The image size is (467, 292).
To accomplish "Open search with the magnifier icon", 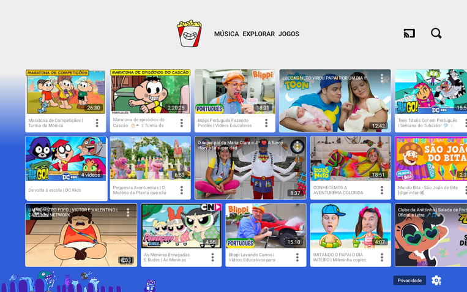I will (x=436, y=34).
